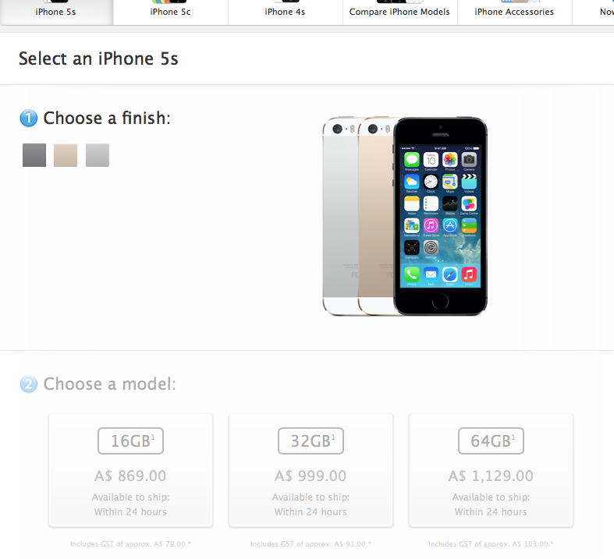Select the Space Gray finish swatch

(x=34, y=155)
